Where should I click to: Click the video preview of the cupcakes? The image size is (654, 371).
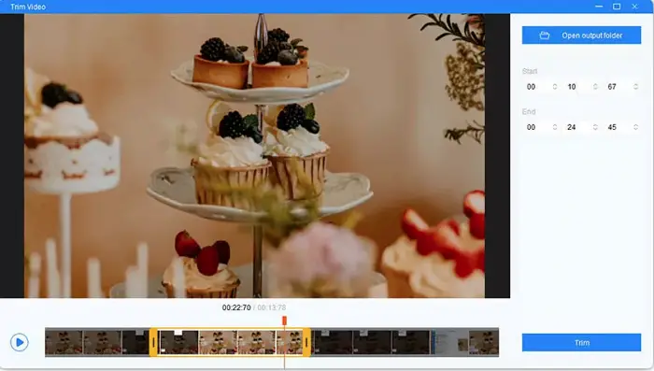point(254,156)
